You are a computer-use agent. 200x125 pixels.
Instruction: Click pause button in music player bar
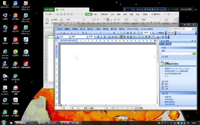147,9
